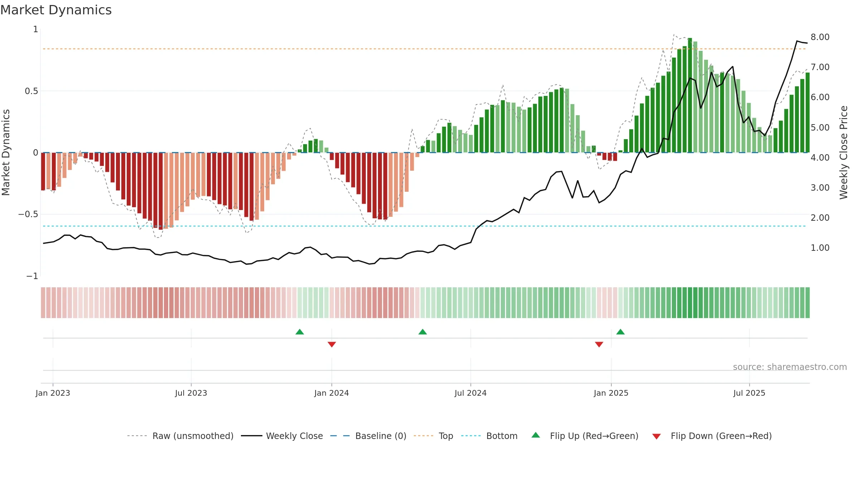This screenshot has height=483, width=859.
Task: Click the 8.00 price axis value
Action: [820, 37]
